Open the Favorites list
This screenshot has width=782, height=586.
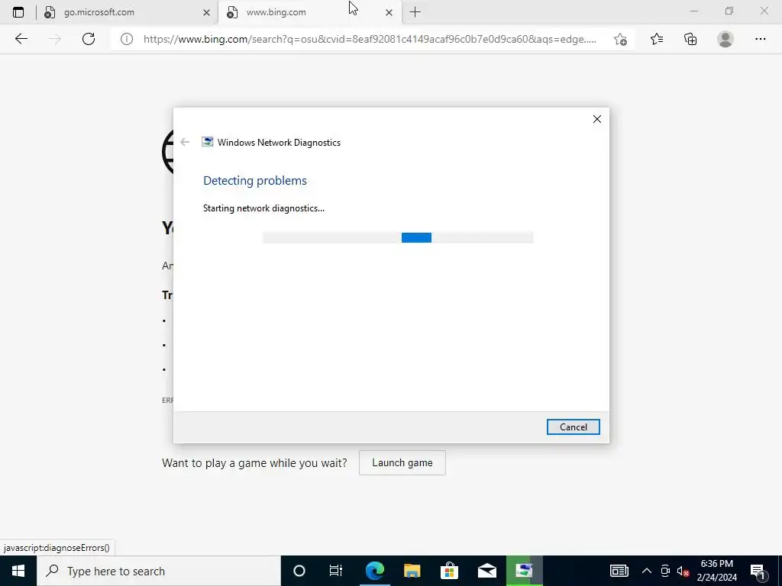pos(657,39)
